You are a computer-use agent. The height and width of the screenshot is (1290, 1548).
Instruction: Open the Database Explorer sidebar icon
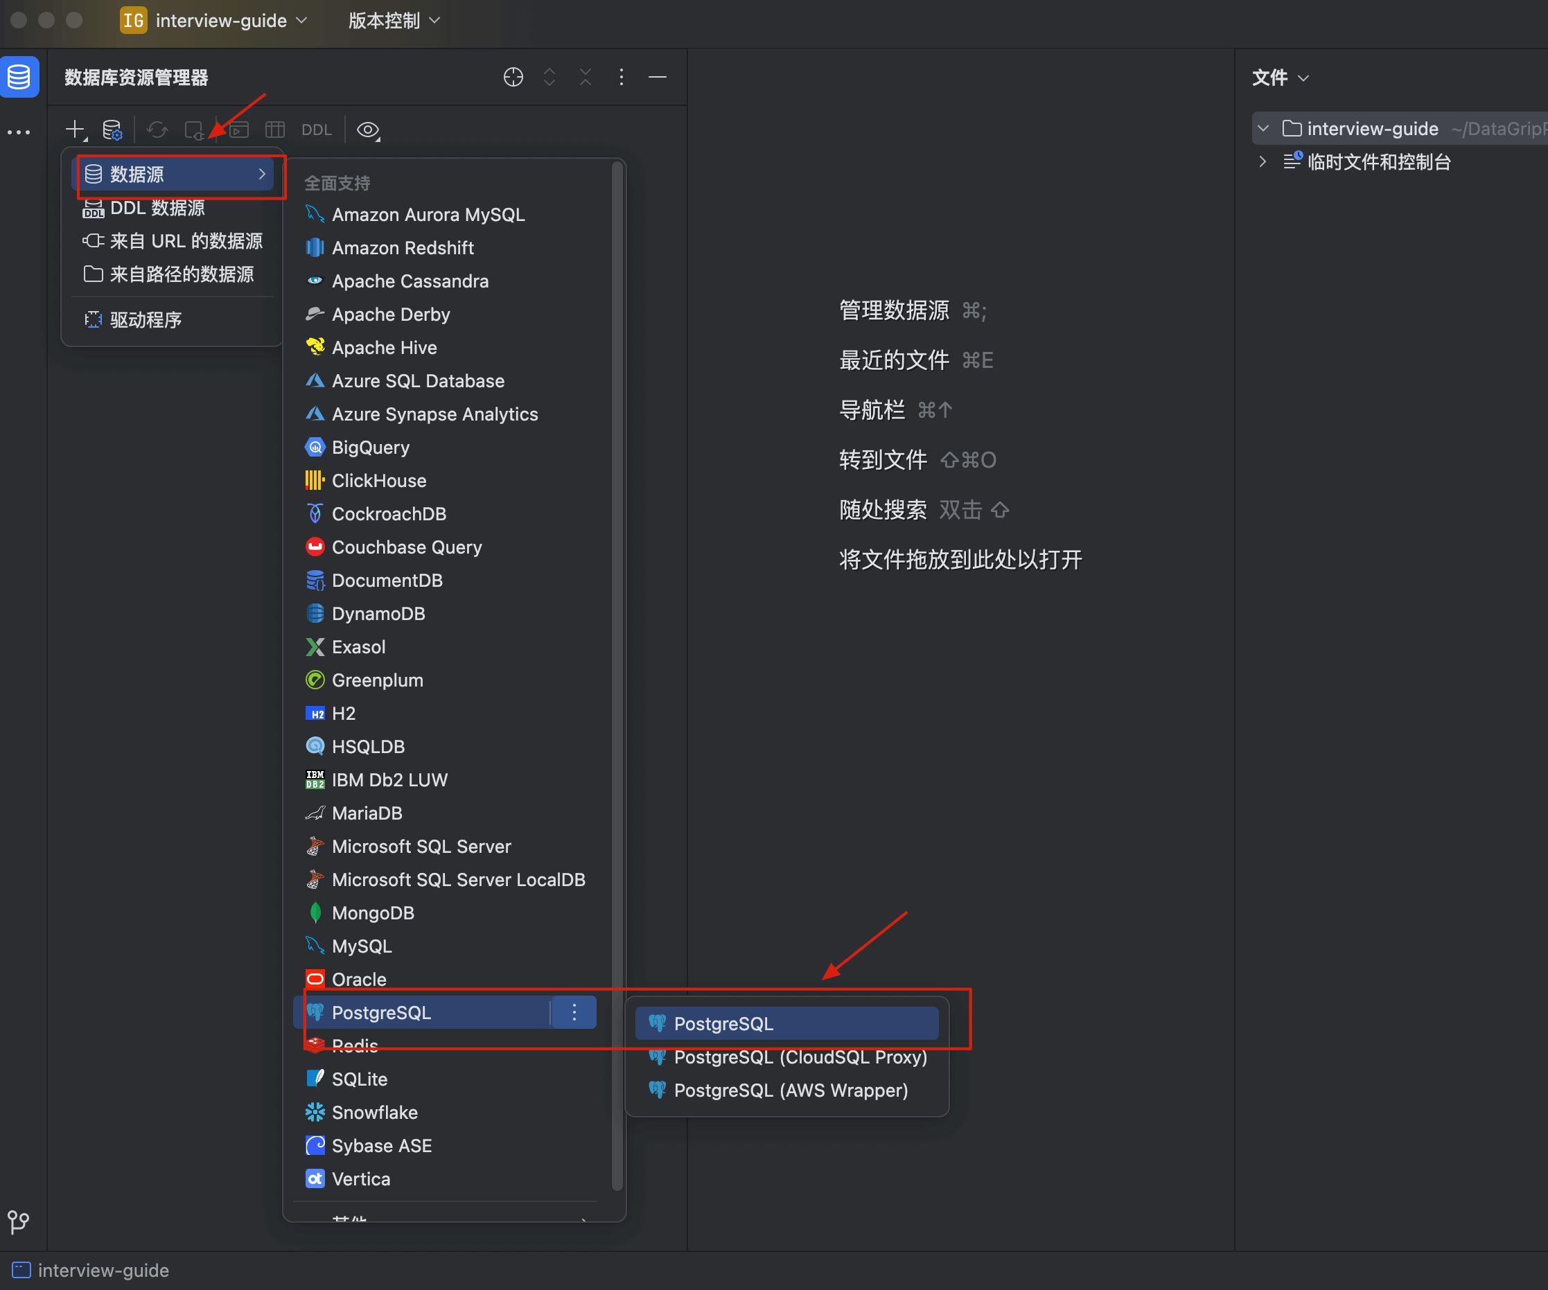pos(19,77)
